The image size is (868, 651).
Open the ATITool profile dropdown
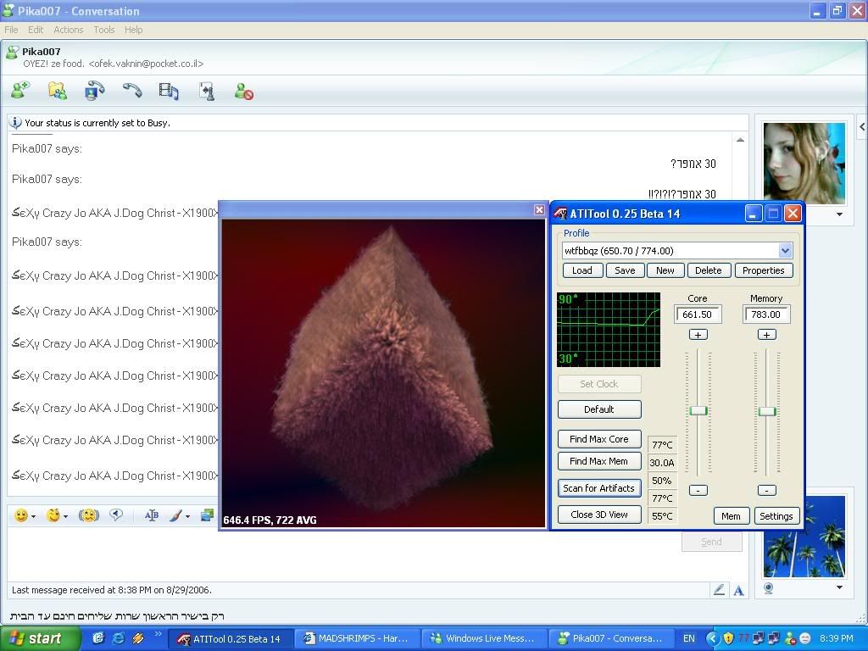(x=785, y=251)
